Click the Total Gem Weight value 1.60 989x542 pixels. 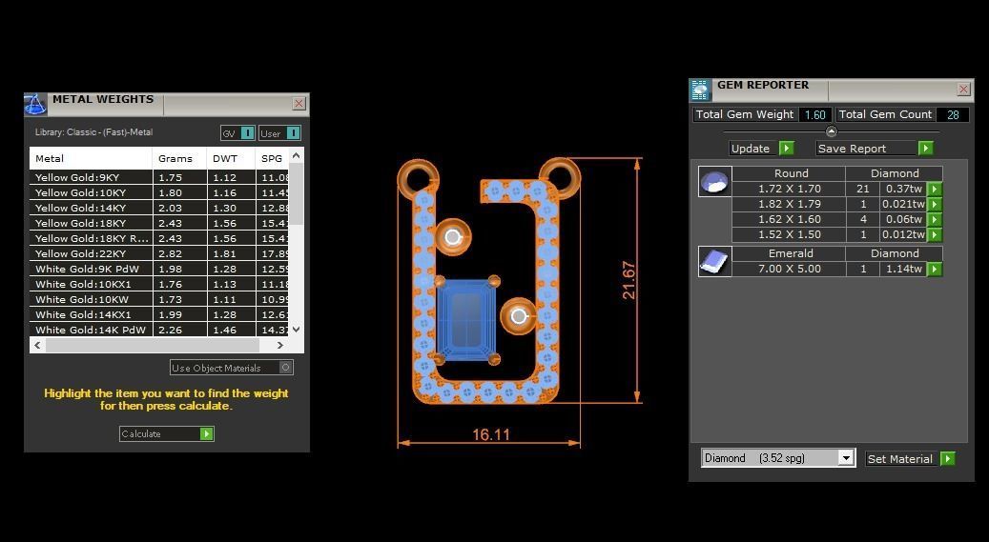click(x=814, y=114)
